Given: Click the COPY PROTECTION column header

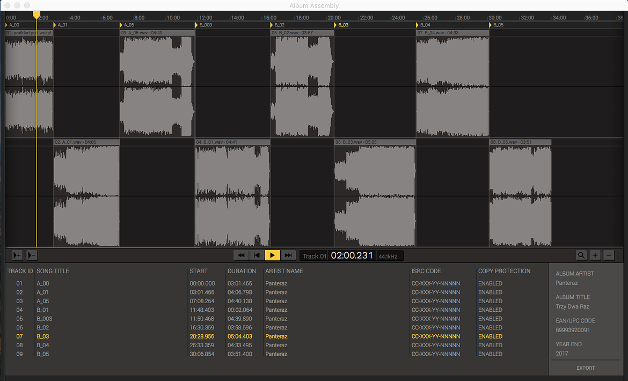Looking at the screenshot, I should (504, 271).
